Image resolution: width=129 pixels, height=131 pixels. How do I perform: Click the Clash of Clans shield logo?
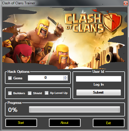[112, 22]
